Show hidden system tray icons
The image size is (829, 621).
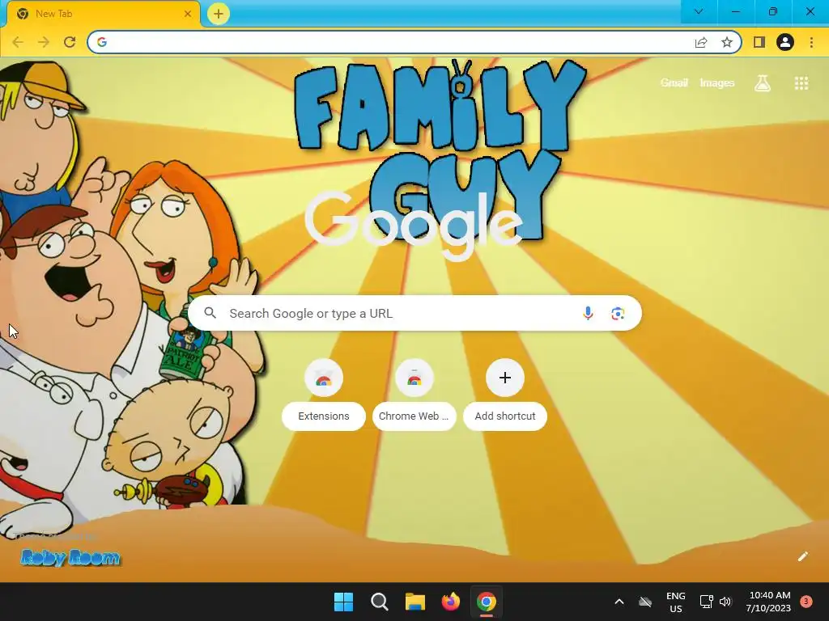click(x=619, y=602)
